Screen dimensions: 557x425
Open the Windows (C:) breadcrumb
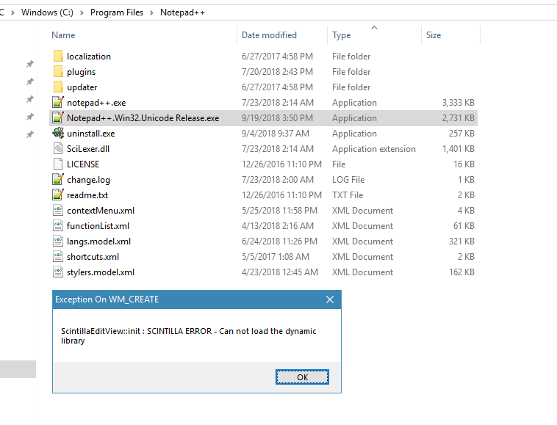click(47, 12)
